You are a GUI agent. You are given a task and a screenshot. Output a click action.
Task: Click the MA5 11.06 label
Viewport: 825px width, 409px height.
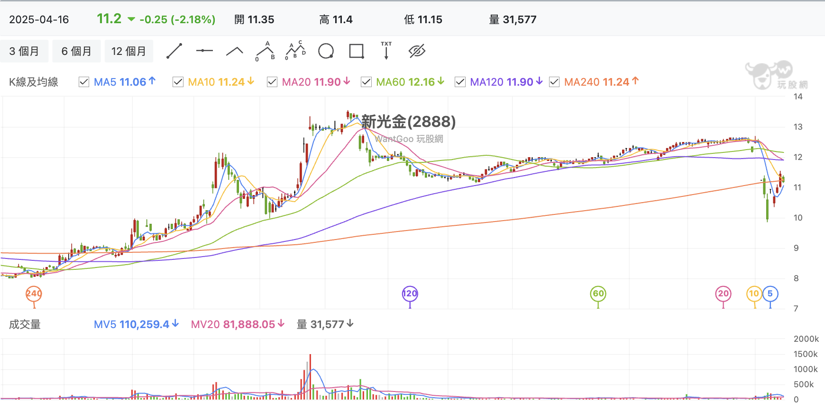coord(125,82)
